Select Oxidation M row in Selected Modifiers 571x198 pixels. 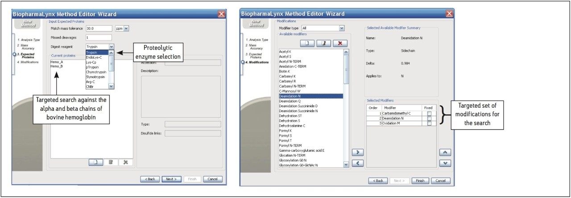(401, 123)
